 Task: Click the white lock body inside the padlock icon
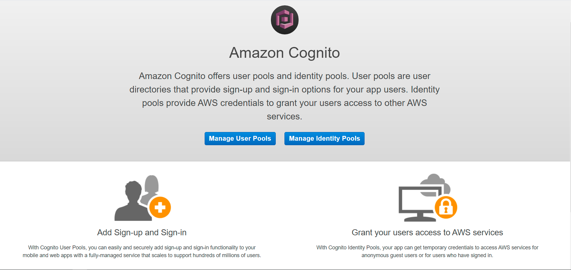[446, 210]
